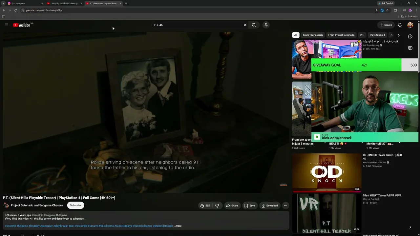The width and height of the screenshot is (420, 236).
Task: Download this video
Action: (x=269, y=206)
